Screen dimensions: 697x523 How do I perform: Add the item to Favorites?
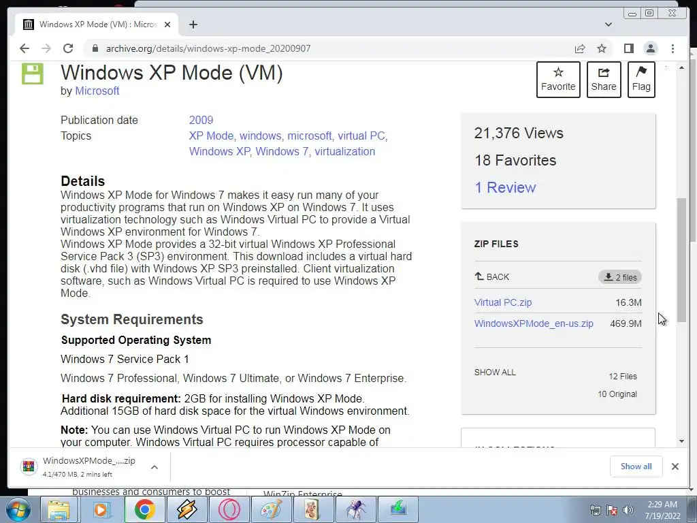[x=558, y=80]
